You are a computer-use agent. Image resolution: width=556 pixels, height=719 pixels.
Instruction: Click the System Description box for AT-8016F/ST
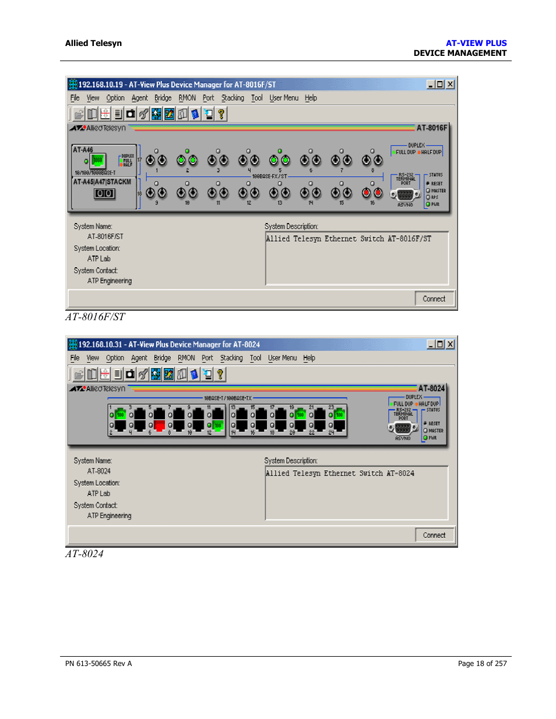click(357, 258)
